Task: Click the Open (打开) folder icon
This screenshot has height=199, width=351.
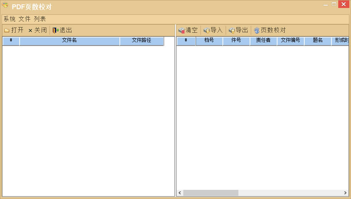Action: (x=7, y=30)
